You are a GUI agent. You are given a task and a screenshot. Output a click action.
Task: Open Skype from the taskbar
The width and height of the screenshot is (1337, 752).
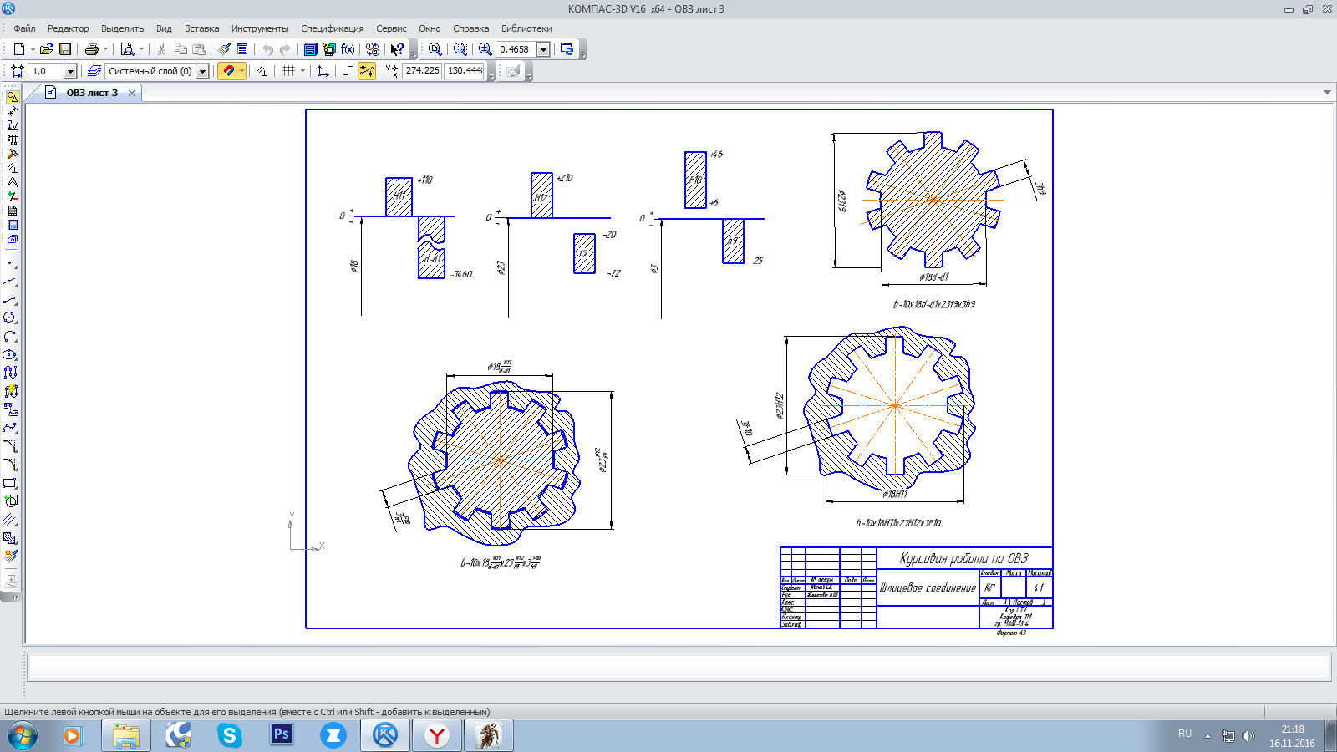coord(229,735)
